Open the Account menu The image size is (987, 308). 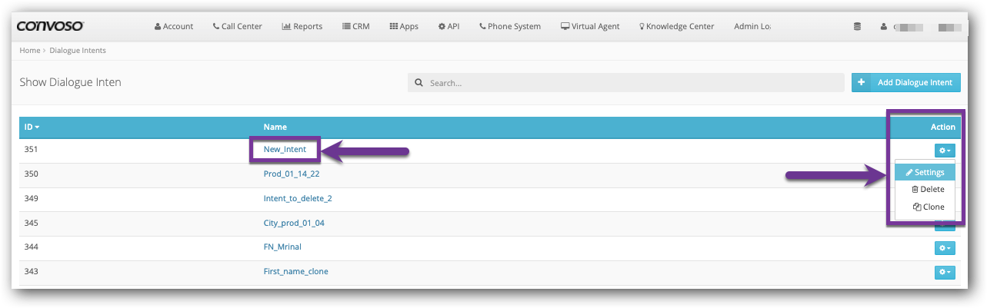point(174,26)
